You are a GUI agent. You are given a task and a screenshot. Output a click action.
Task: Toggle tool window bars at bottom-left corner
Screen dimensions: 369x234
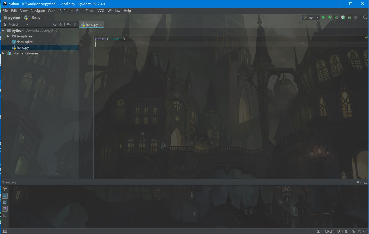[x=5, y=231]
